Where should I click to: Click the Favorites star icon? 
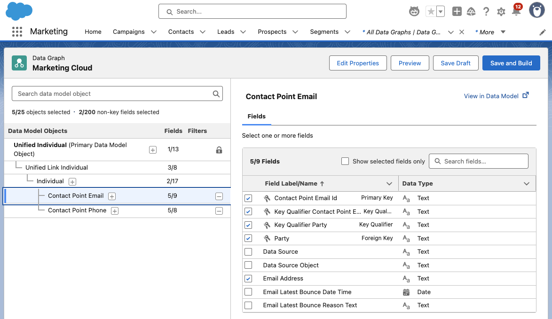[431, 12]
